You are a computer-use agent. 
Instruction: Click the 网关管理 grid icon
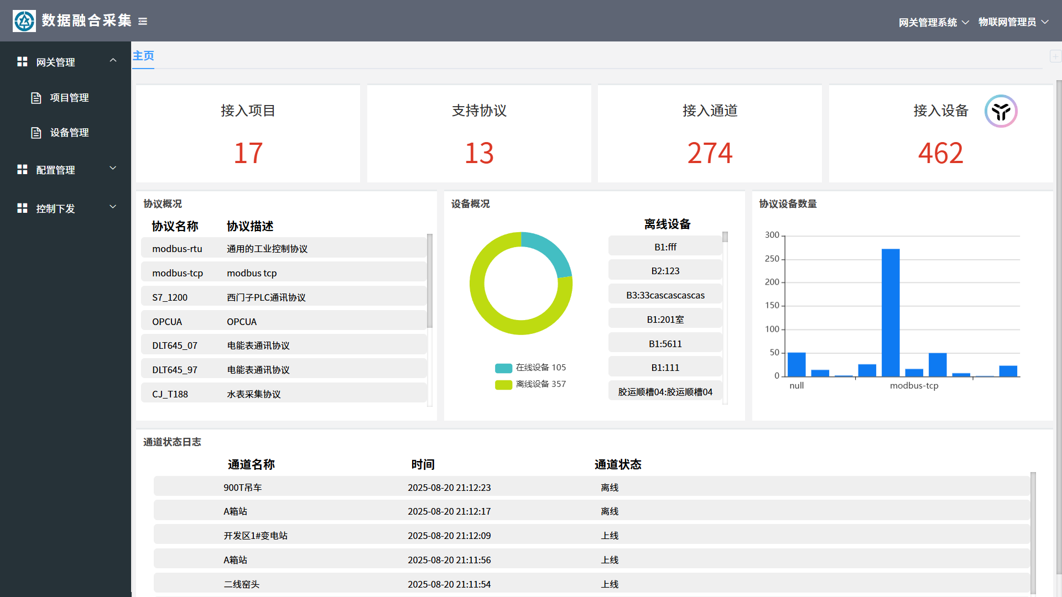tap(22, 62)
